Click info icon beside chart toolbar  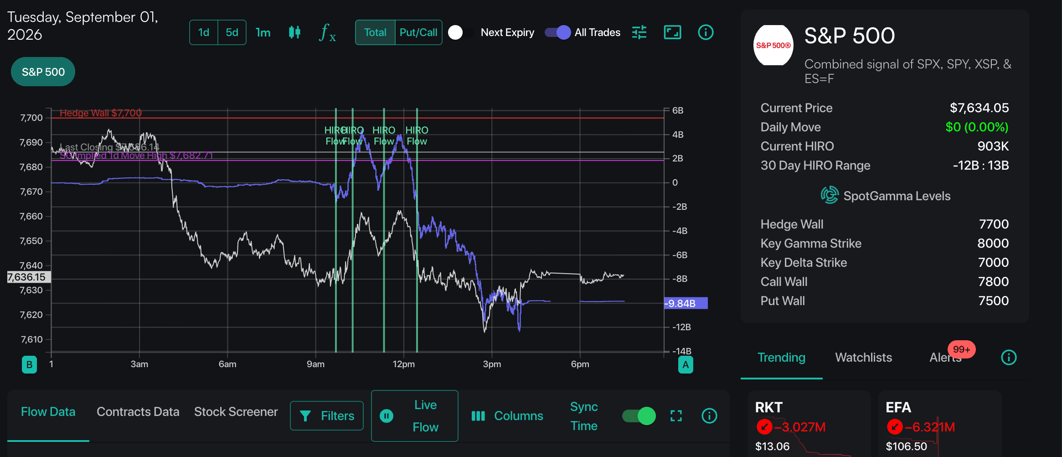click(x=706, y=32)
